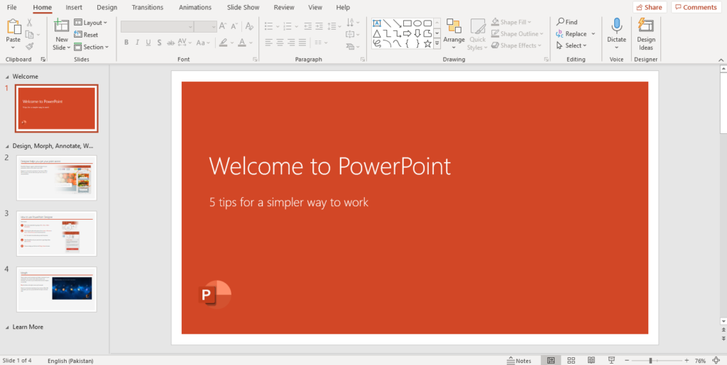Screen dimensions: 727x365
Task: Click the New Slide icon
Action: (x=62, y=28)
